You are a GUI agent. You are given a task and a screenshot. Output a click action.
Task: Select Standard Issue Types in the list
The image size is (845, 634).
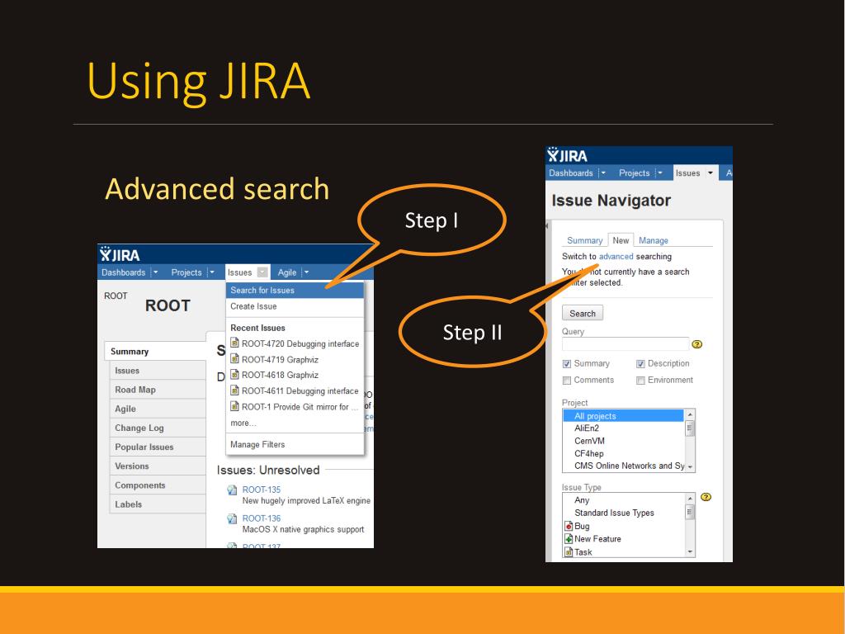tap(624, 513)
